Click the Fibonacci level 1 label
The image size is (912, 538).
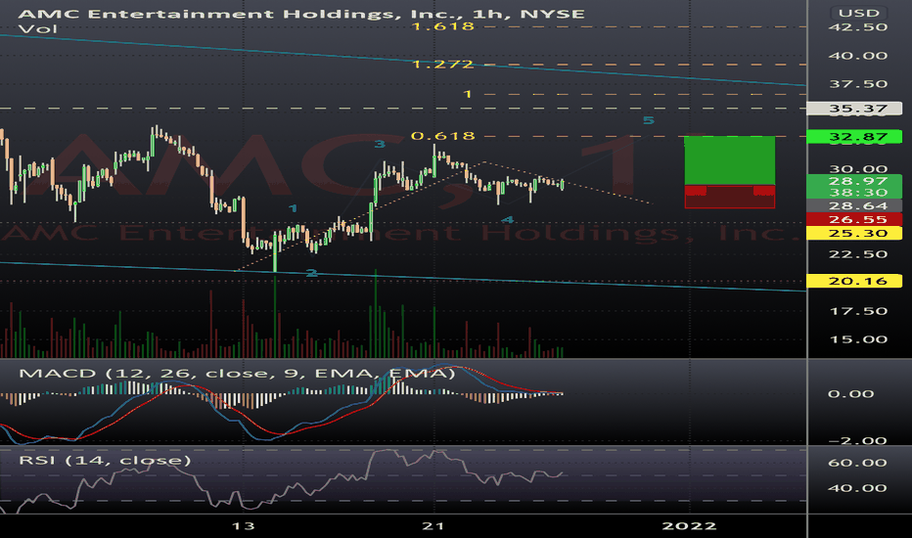(467, 94)
